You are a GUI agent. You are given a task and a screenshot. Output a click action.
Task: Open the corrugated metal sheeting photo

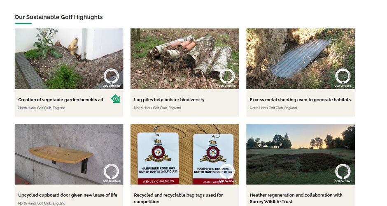(301, 59)
